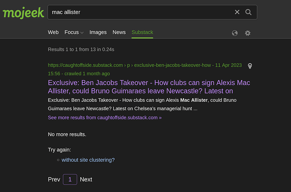Click the 'No more results.' message
Viewport: 291px width, 192px height.
click(67, 134)
